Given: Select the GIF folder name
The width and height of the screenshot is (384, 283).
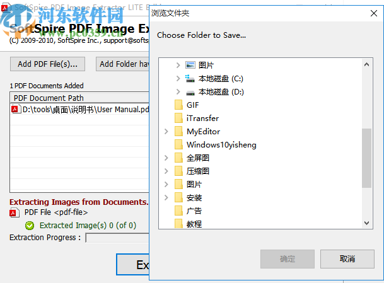Looking at the screenshot, I should click(x=193, y=105).
